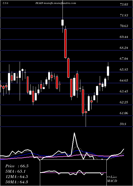
Task: Click the 65.85 price axis label
Action: [124, 70]
